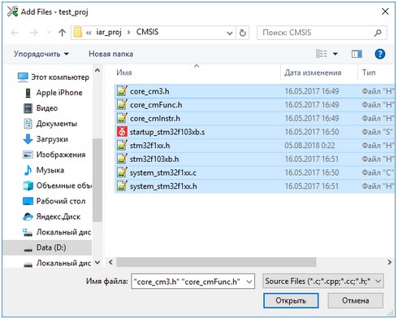Viewport: 398px width, 319px height.
Task: Click the folder icon in address bar
Action: tap(78, 33)
